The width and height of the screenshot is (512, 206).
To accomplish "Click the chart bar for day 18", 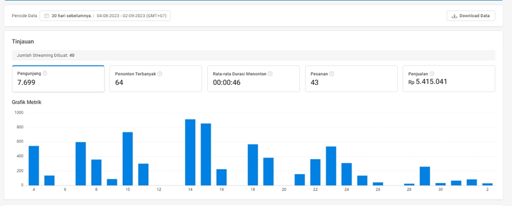I will coord(253,165).
